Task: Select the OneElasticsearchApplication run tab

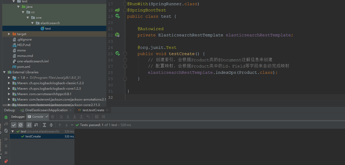Action: (46, 110)
